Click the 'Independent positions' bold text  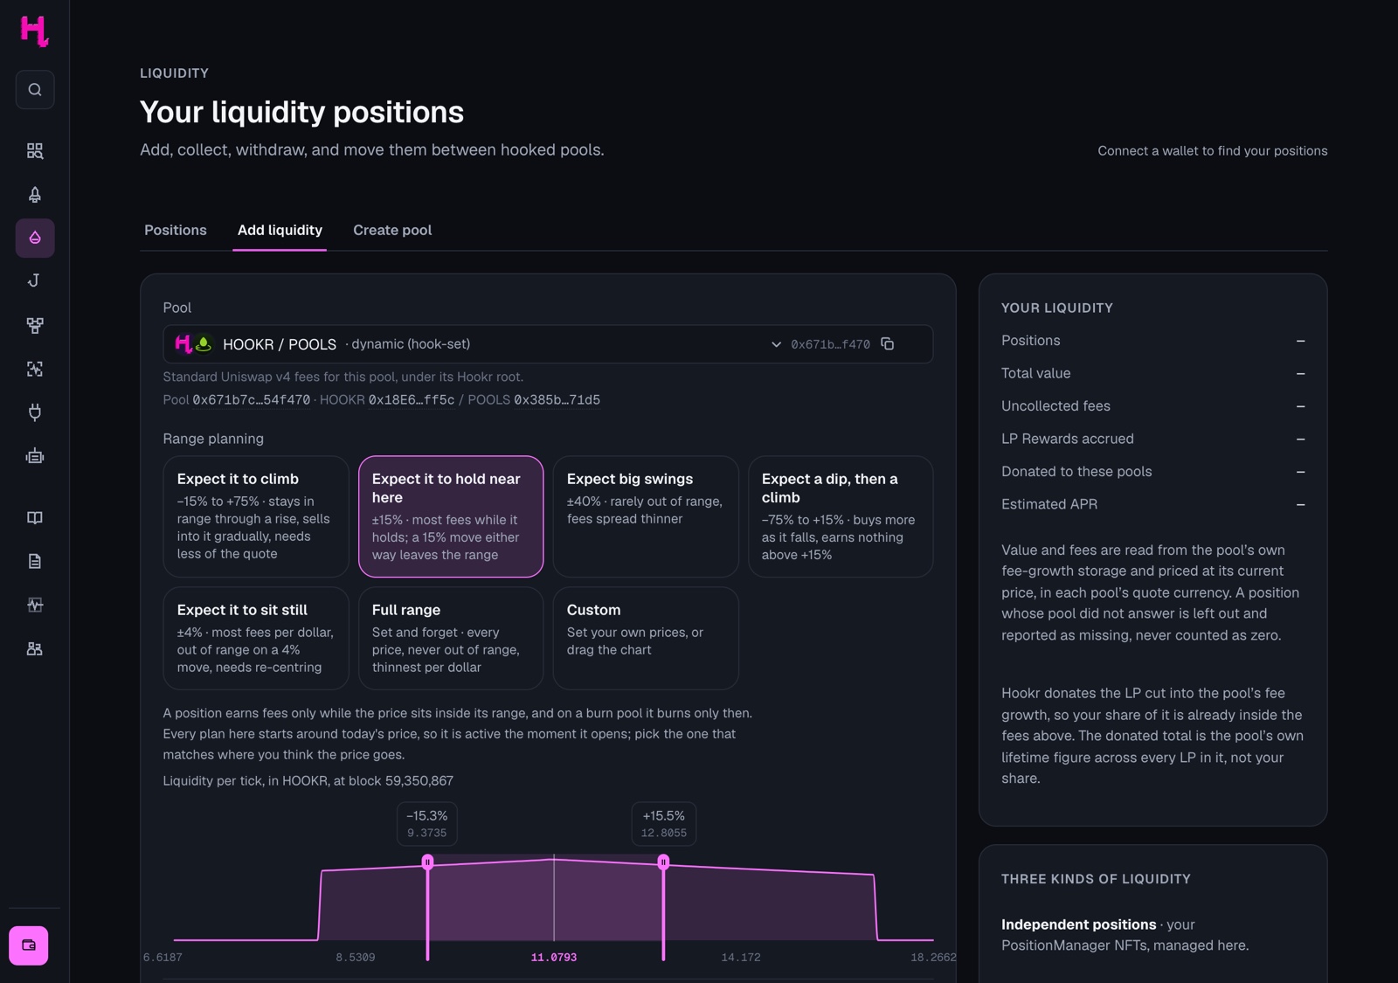[x=1078, y=924]
